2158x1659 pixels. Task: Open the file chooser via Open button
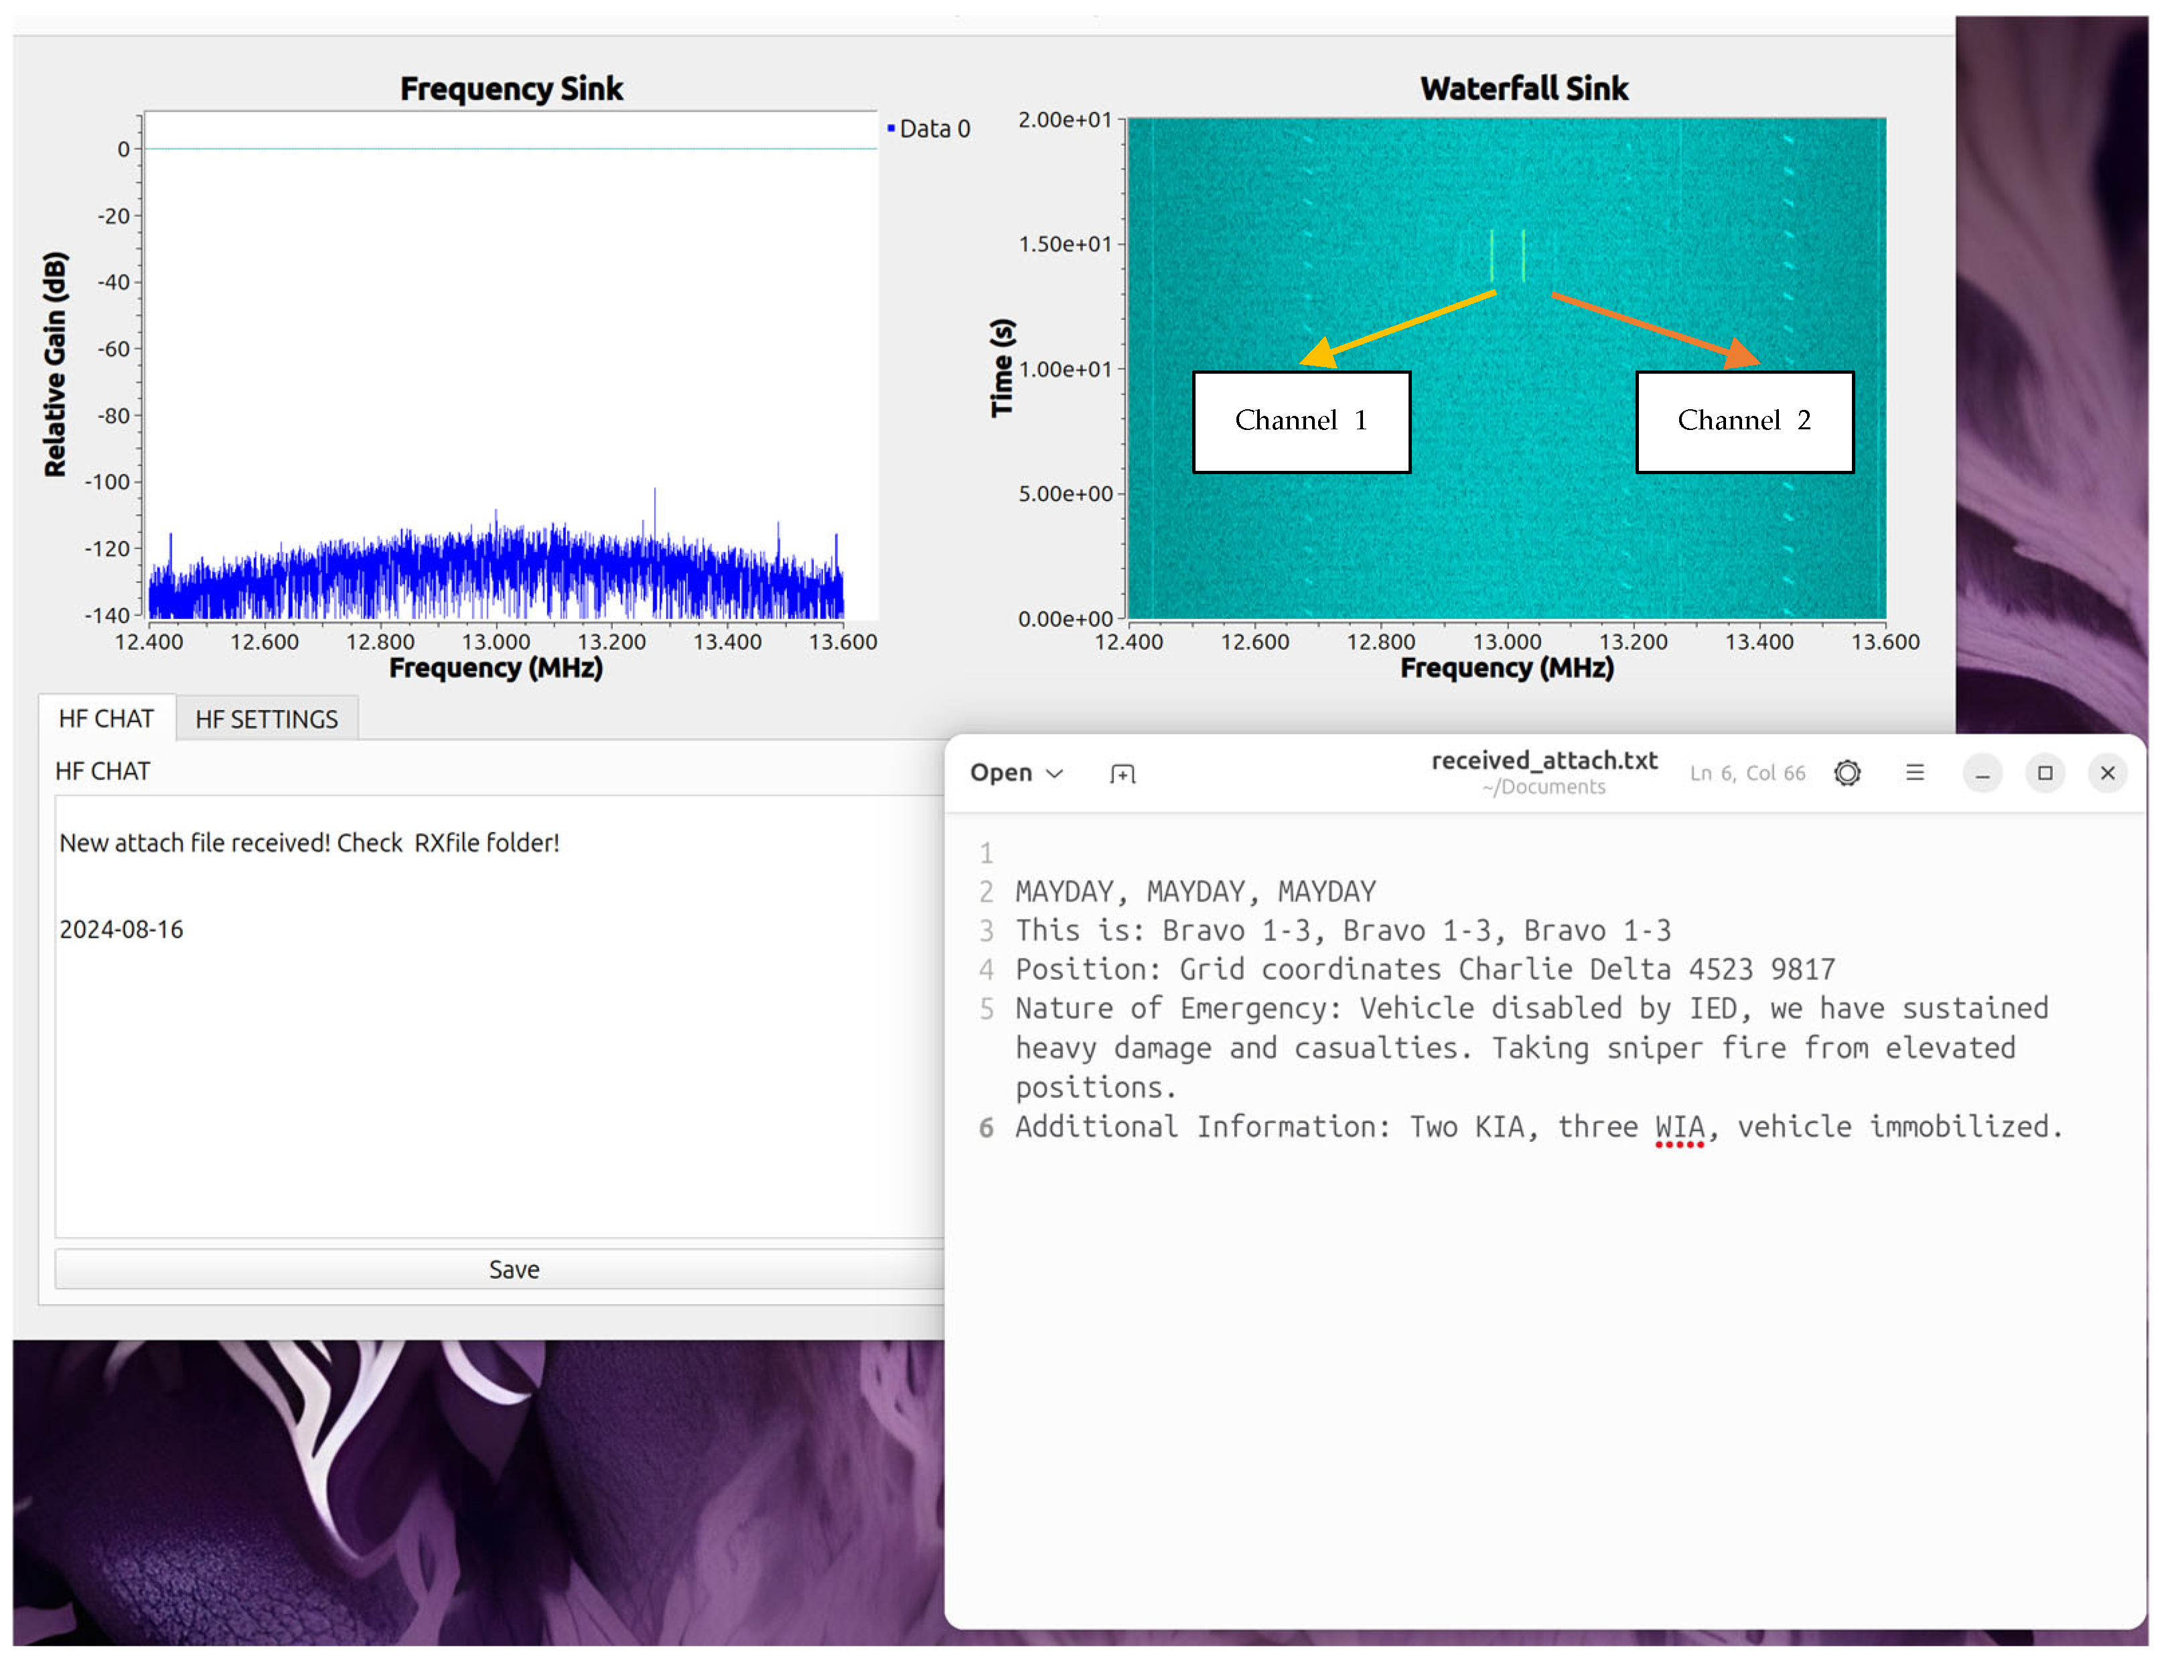(1001, 772)
